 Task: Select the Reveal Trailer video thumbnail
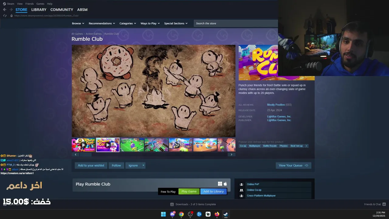pyautogui.click(x=108, y=145)
